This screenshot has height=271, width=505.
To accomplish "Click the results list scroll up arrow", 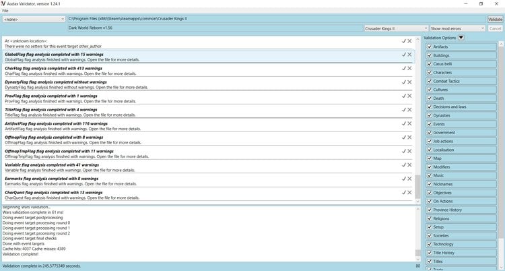I will 417,39.
